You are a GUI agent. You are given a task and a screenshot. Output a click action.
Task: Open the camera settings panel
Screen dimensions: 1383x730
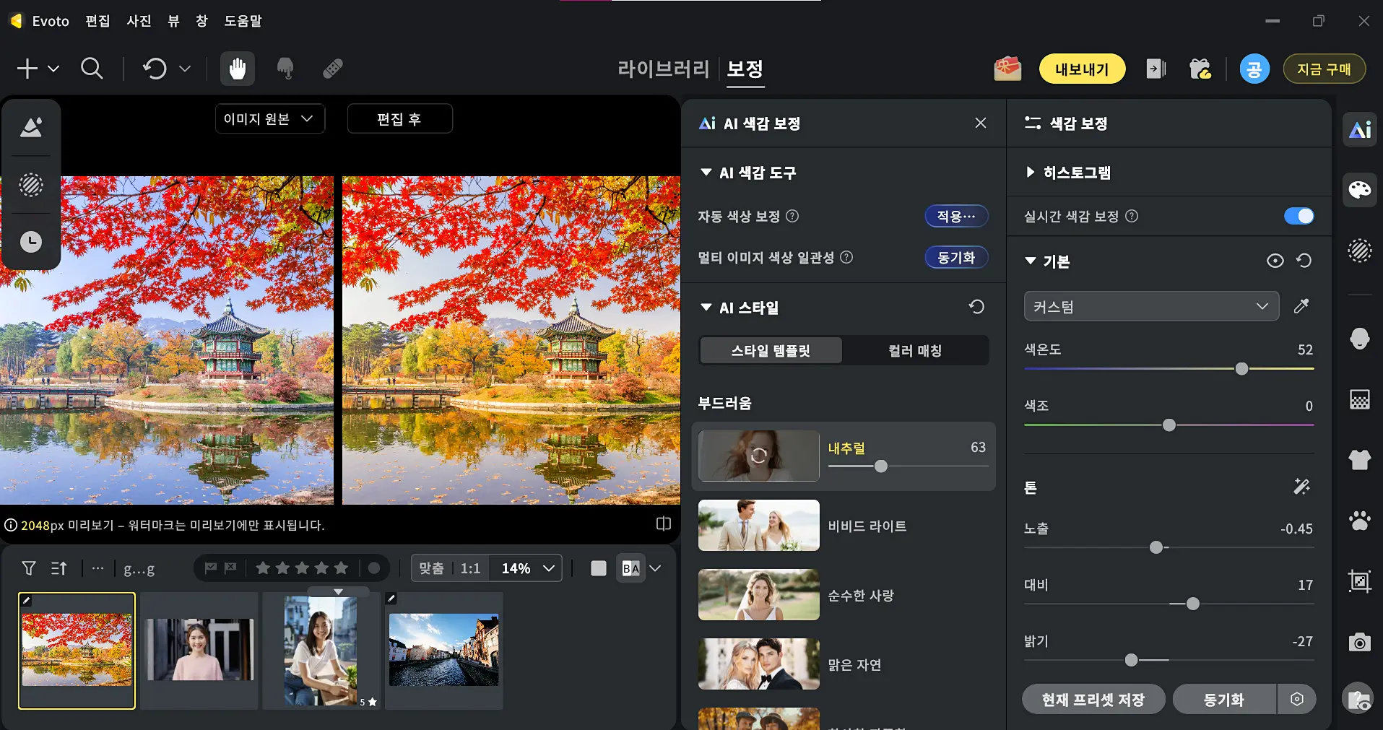(x=1358, y=642)
